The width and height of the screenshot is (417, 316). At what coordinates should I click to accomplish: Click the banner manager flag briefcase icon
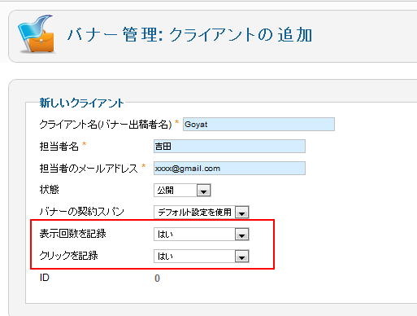(x=37, y=33)
